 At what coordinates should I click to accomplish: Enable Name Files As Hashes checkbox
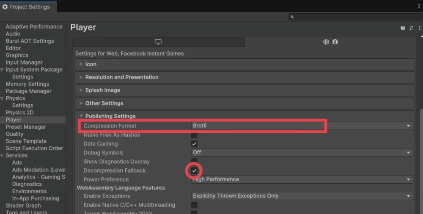[194, 135]
